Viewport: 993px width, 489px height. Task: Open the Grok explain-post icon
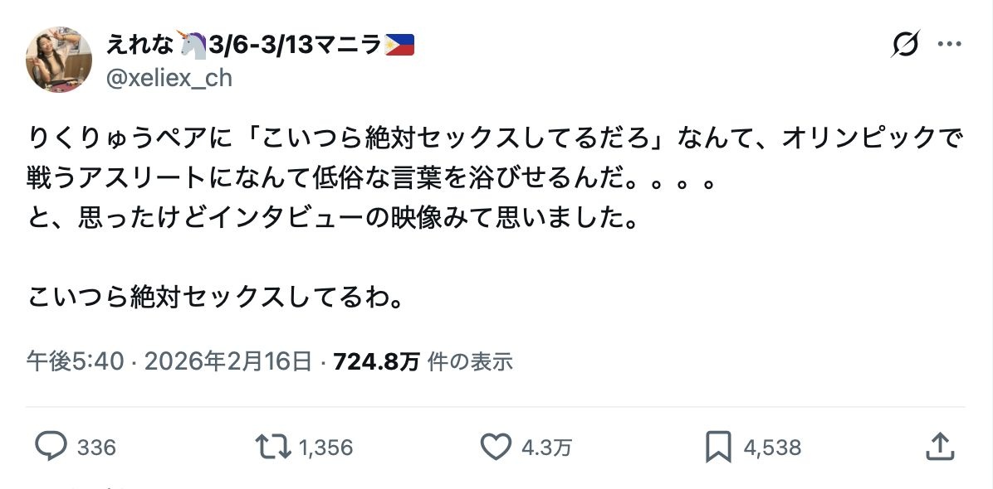coord(905,44)
